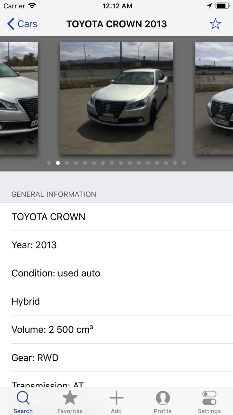Viewport: 233px width, 415px height.
Task: Tap the first page indicator dot
Action: [x=49, y=163]
